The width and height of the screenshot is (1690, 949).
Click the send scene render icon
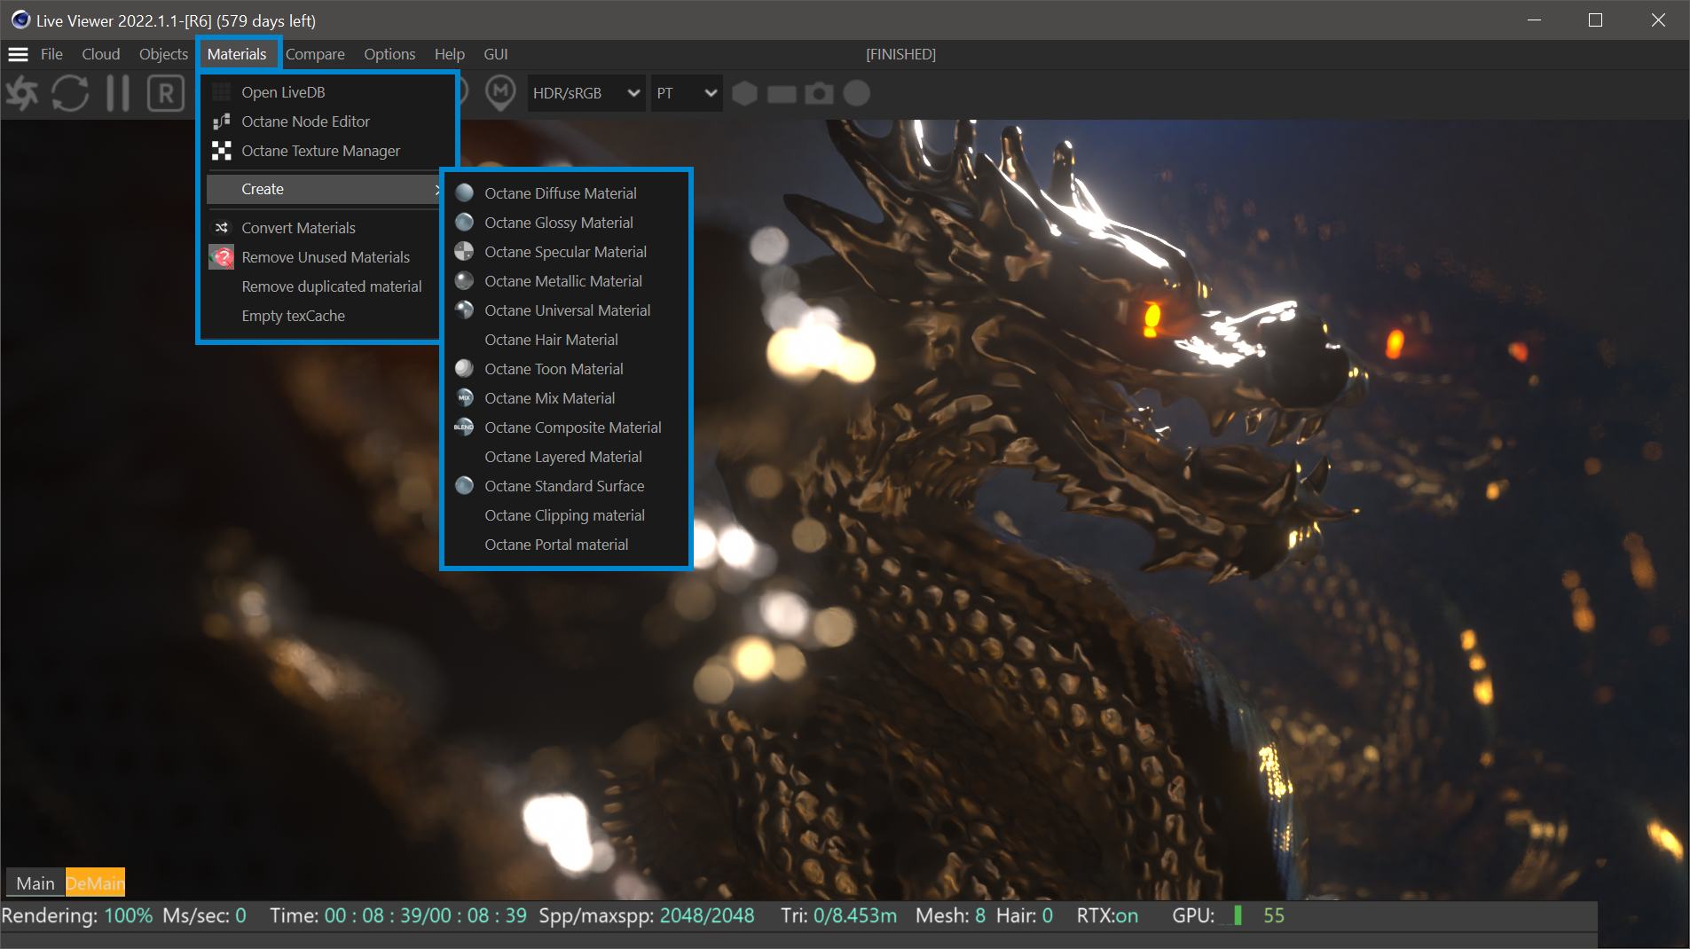(23, 93)
